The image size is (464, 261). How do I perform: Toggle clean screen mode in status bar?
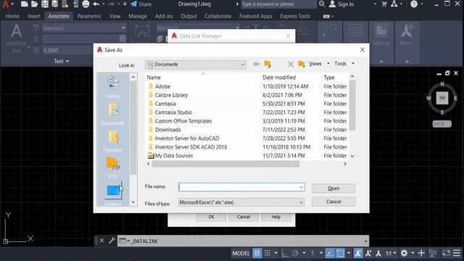(x=446, y=253)
